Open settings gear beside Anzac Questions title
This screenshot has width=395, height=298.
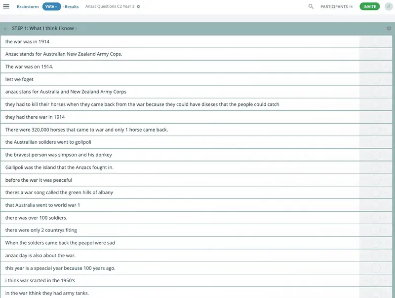click(x=138, y=6)
